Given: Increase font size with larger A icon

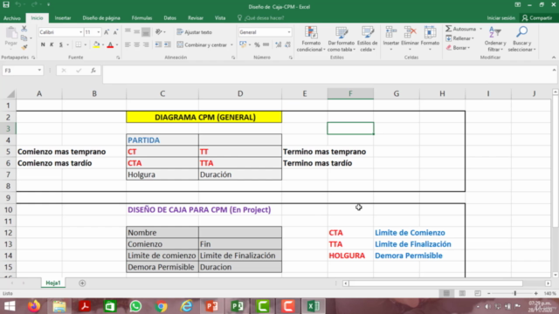Looking at the screenshot, I should click(107, 32).
